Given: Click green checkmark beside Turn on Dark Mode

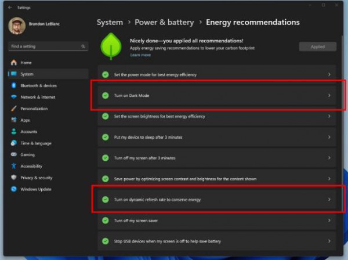Looking at the screenshot, I should (x=106, y=95).
